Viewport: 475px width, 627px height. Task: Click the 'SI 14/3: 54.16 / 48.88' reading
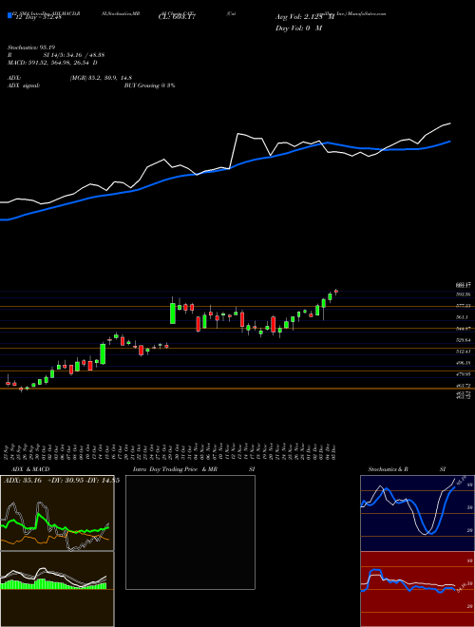(x=74, y=55)
